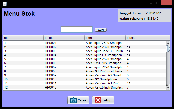Image resolution: width=174 pixels, height=109 pixels.
Task: Click the Java icon in title bar
Action: click(x=4, y=4)
